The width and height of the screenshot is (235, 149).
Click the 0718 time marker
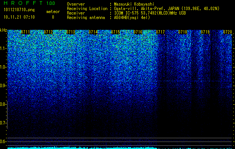coord(183,32)
